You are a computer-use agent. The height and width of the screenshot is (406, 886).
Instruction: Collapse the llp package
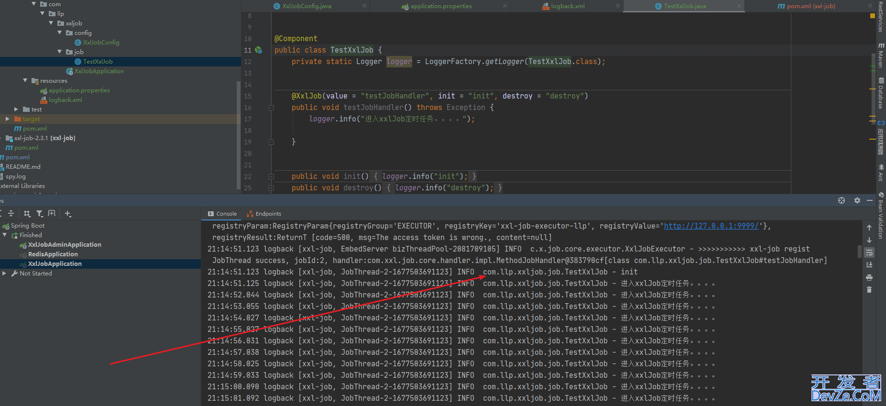tap(43, 13)
